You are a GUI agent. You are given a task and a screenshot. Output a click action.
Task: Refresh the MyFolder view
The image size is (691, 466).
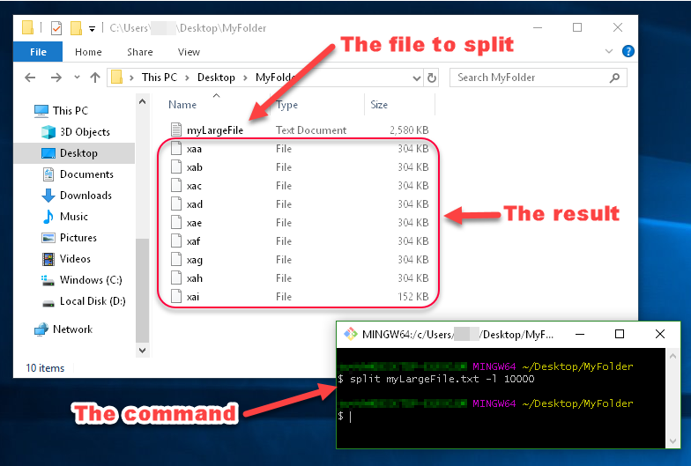point(432,78)
